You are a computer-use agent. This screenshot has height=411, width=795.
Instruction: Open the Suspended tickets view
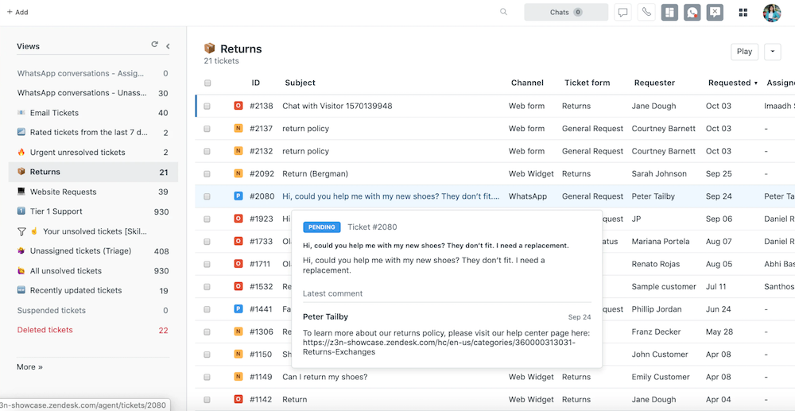pos(93,310)
